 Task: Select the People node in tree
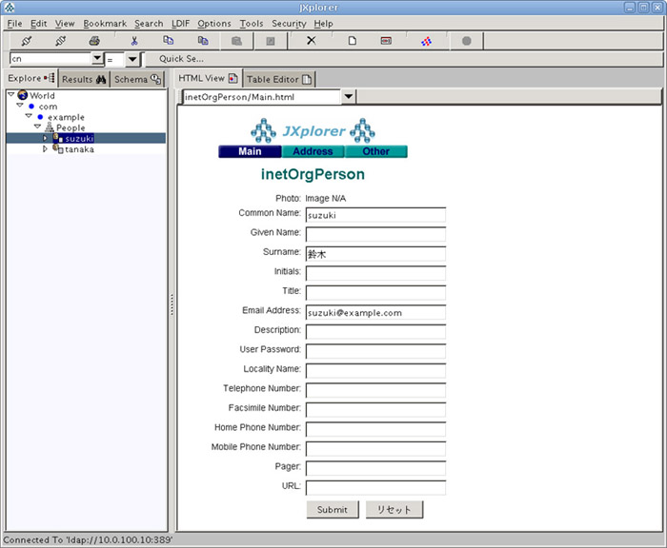click(71, 127)
